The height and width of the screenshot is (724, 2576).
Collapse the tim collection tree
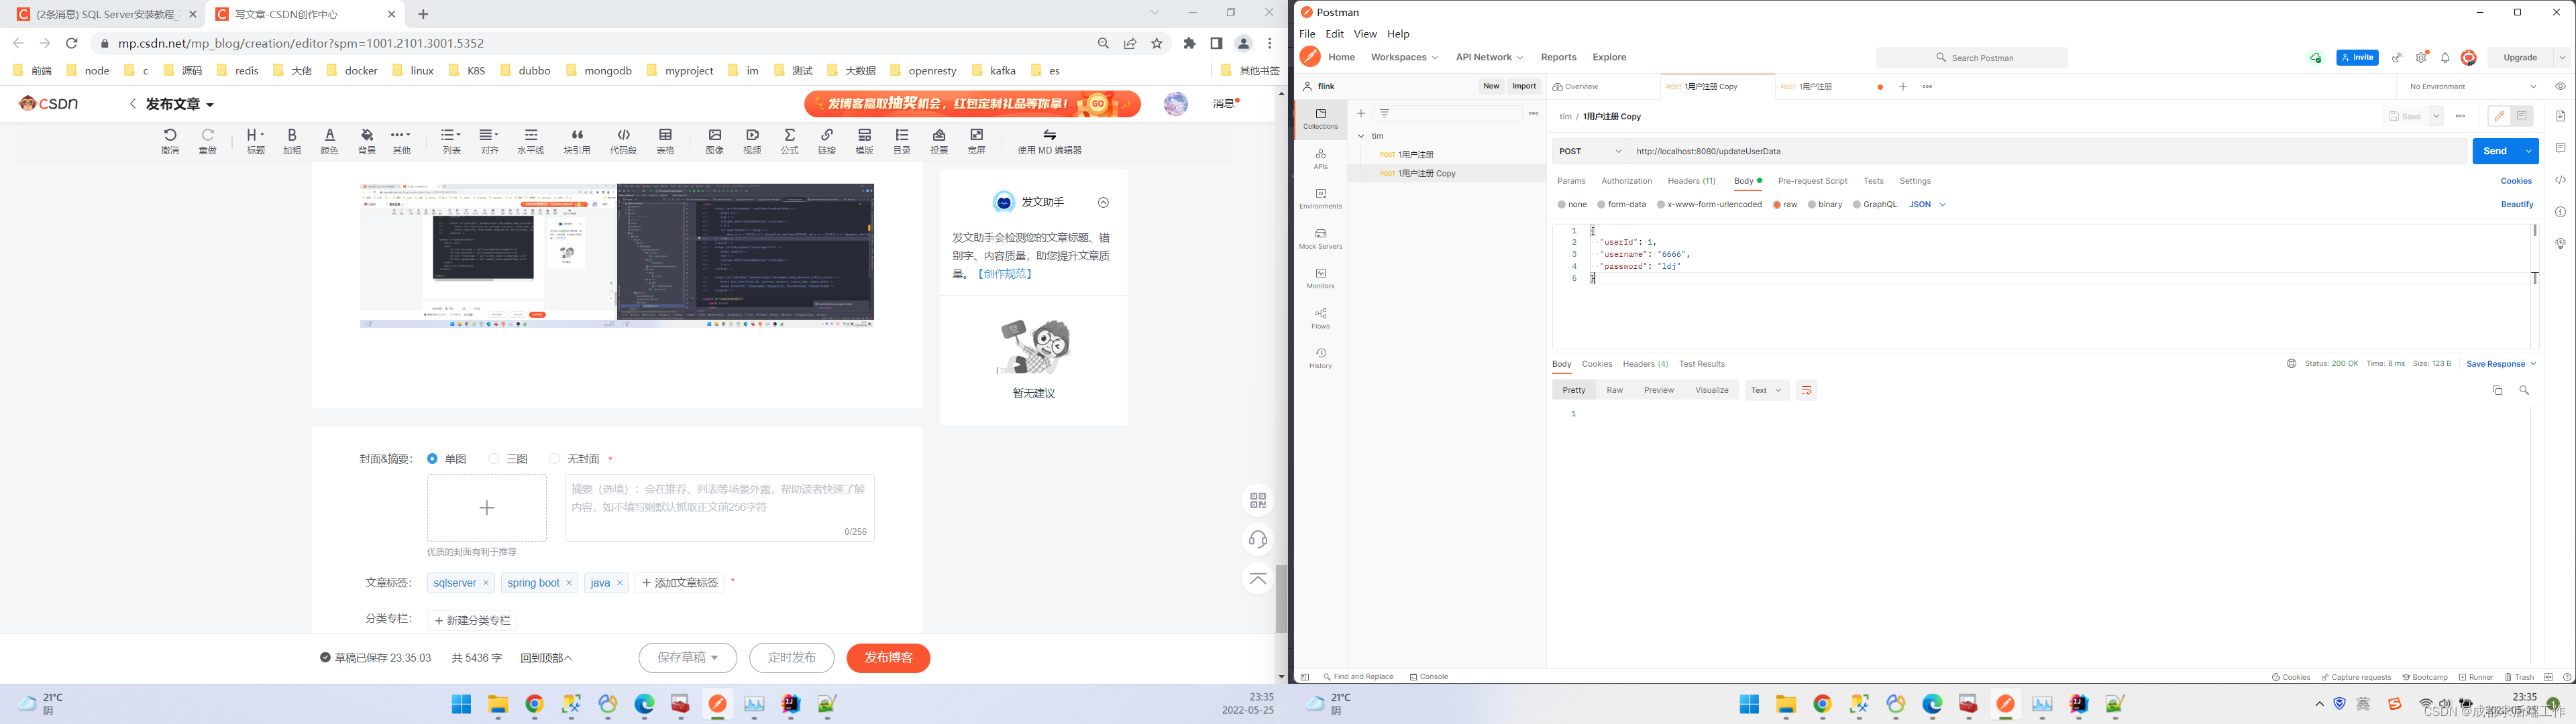click(x=1361, y=136)
